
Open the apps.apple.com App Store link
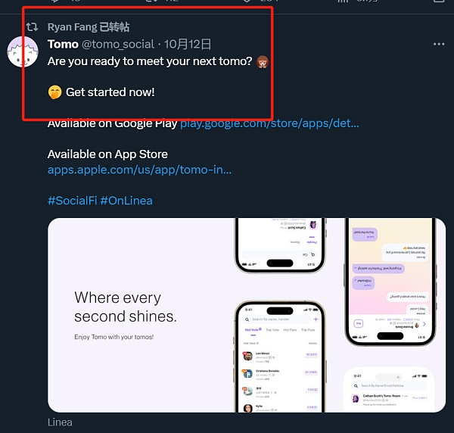coord(139,170)
